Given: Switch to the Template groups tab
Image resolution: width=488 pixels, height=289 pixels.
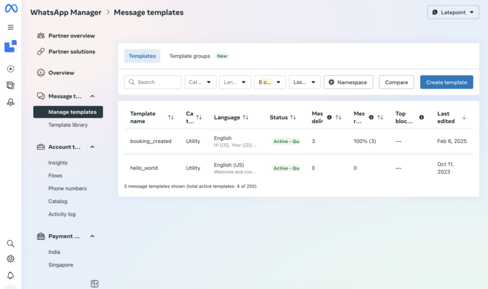Looking at the screenshot, I should tap(189, 56).
